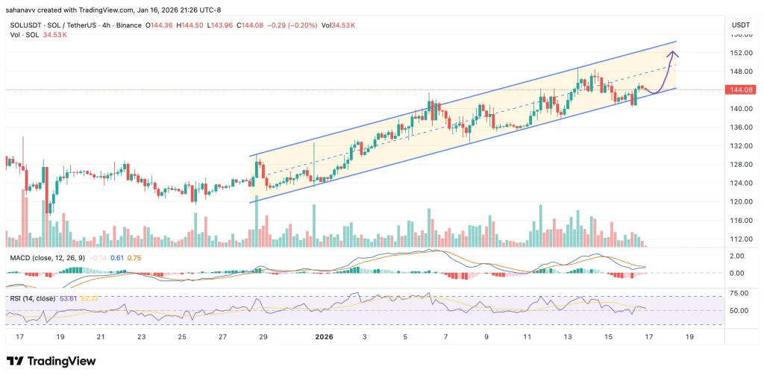Click the 2026 label on time axis
Screen dimensions: 764x378
tap(322, 337)
